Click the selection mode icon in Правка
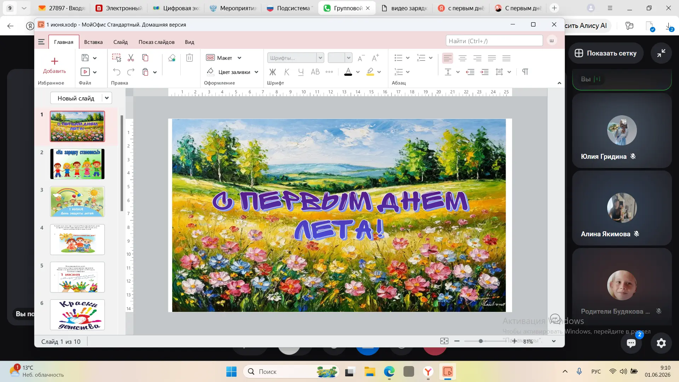The image size is (679, 382). point(116,58)
